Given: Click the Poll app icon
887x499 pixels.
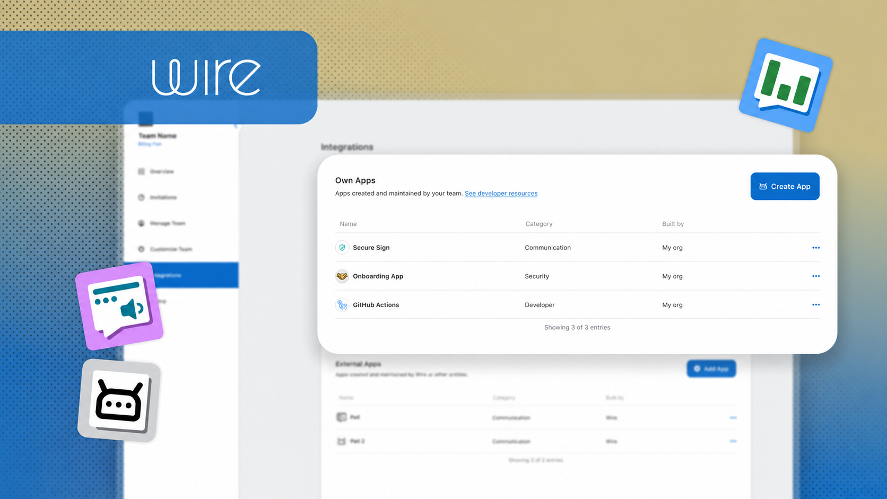Looking at the screenshot, I should 342,417.
